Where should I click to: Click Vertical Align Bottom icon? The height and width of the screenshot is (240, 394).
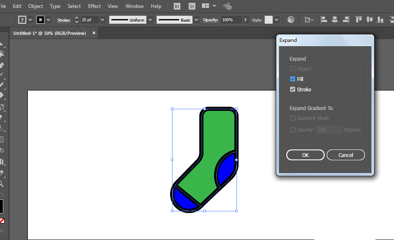(x=380, y=20)
